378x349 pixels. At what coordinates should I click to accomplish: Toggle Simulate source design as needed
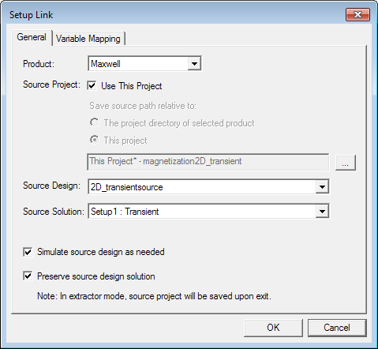[x=28, y=252]
